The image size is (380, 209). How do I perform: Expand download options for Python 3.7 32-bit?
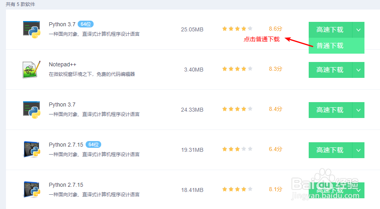[358, 110]
